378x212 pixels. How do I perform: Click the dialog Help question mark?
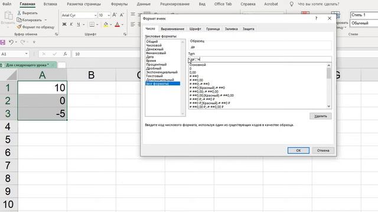[x=317, y=18]
